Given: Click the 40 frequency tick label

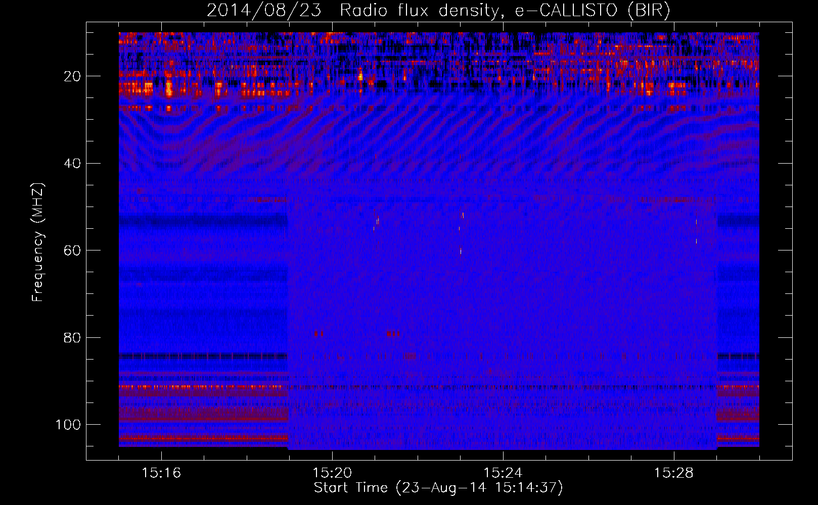Looking at the screenshot, I should tap(72, 164).
